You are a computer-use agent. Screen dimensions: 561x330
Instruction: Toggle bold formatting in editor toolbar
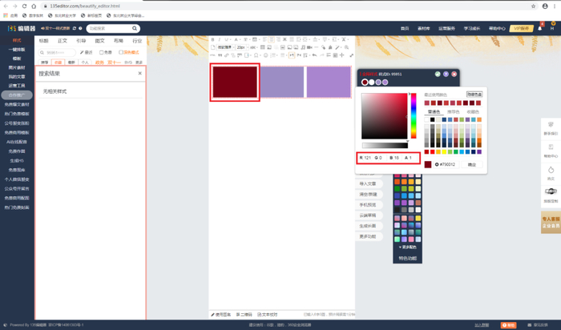pyautogui.click(x=212, y=39)
